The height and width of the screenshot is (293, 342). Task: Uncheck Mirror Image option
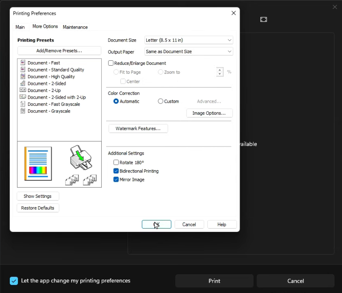(116, 180)
